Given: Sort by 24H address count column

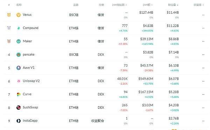Looking at the screenshot, I should [119, 5].
